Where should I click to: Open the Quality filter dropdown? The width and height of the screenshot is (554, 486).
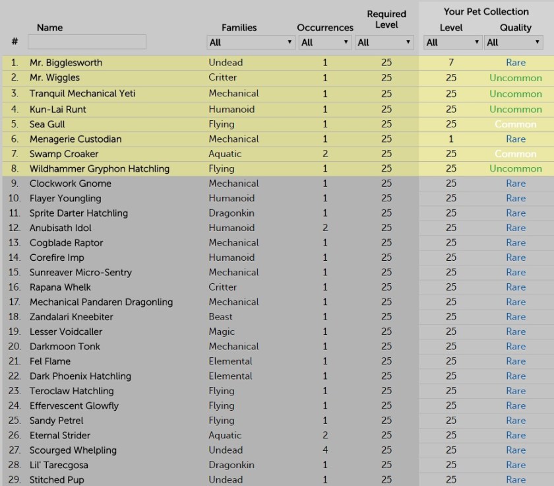(513, 42)
